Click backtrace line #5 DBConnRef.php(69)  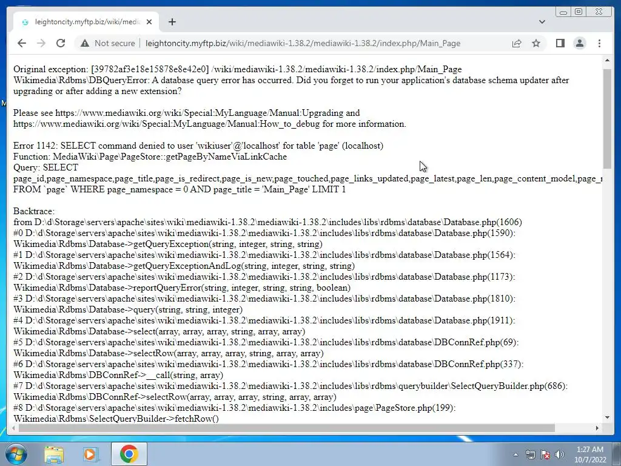click(x=266, y=342)
